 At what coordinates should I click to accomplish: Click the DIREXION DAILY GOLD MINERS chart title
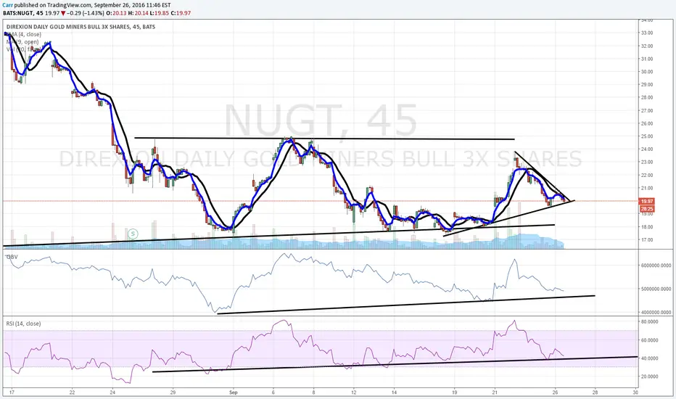pyautogui.click(x=81, y=27)
